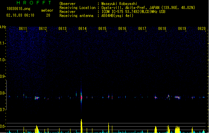Click the 0.9 kHz axis label
209x133 pixels.
(3, 76)
